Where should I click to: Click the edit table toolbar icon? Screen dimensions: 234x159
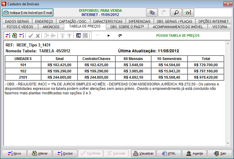click(x=14, y=35)
